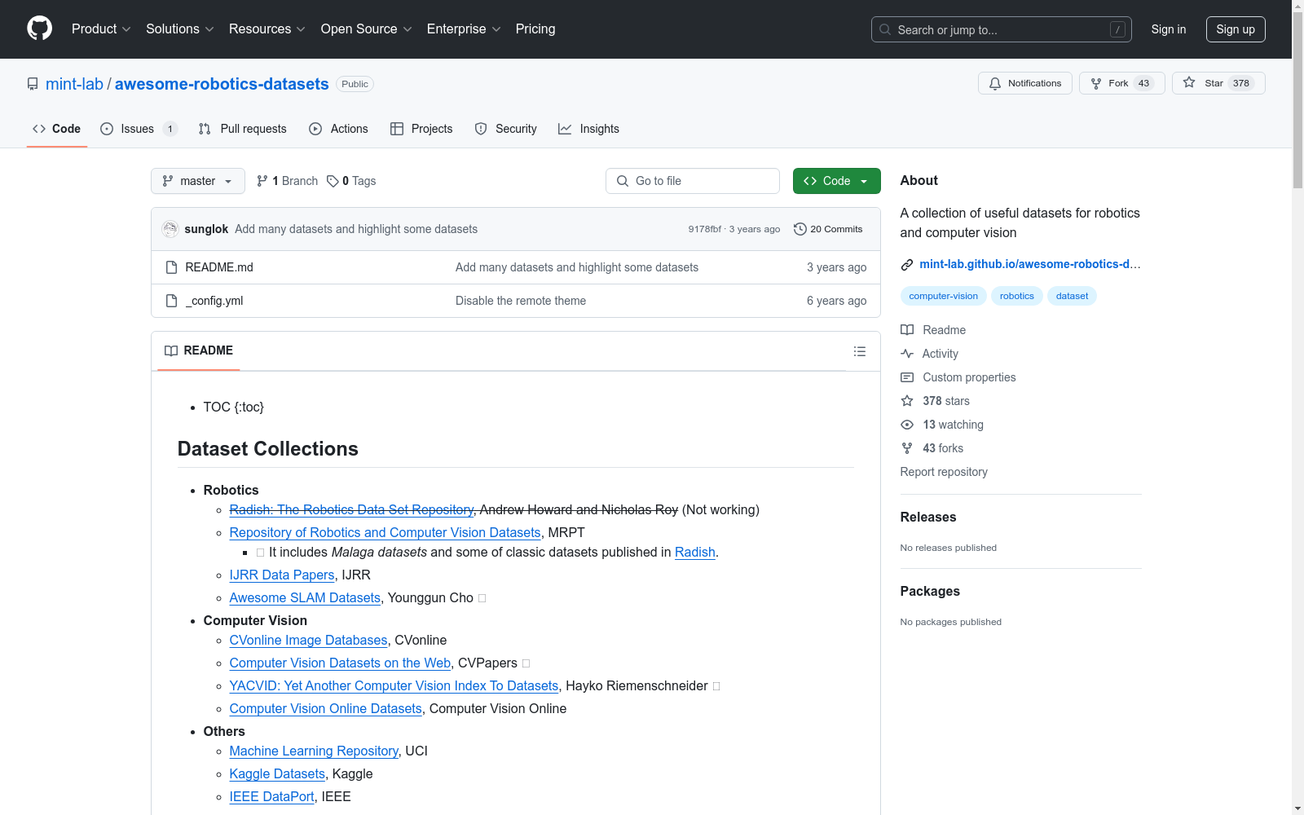This screenshot has width=1304, height=815.
Task: Click the Go to file input
Action: pos(693,181)
